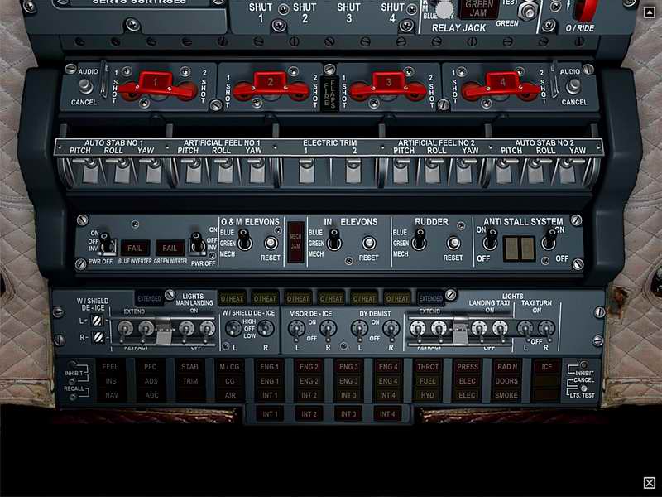Click the GREEN INVERTER FAIL light
The height and width of the screenshot is (497, 662).
tap(170, 248)
